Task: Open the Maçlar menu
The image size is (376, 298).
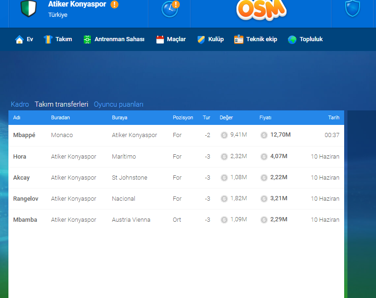Action: 171,39
